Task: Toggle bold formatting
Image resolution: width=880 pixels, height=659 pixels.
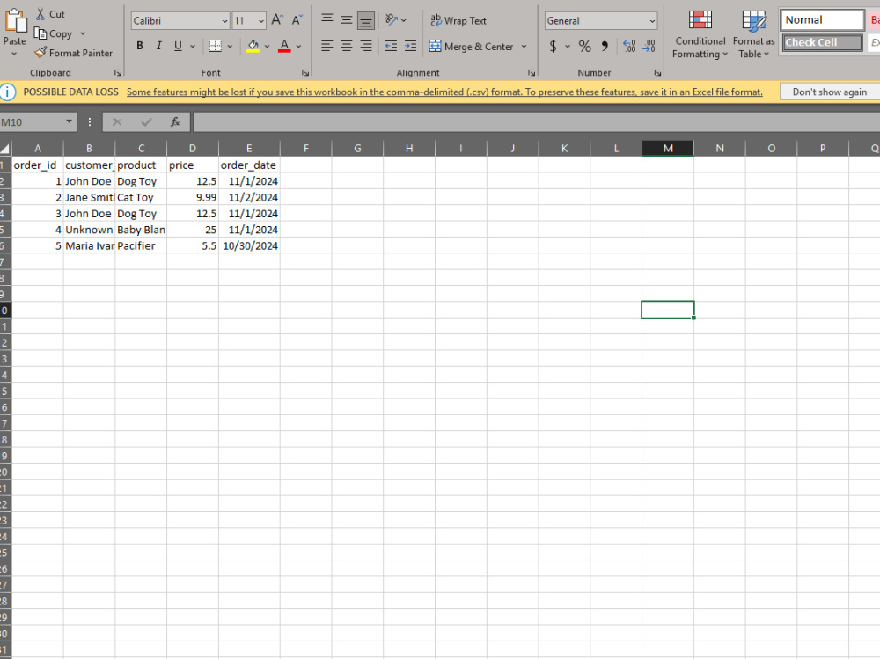Action: tap(140, 46)
